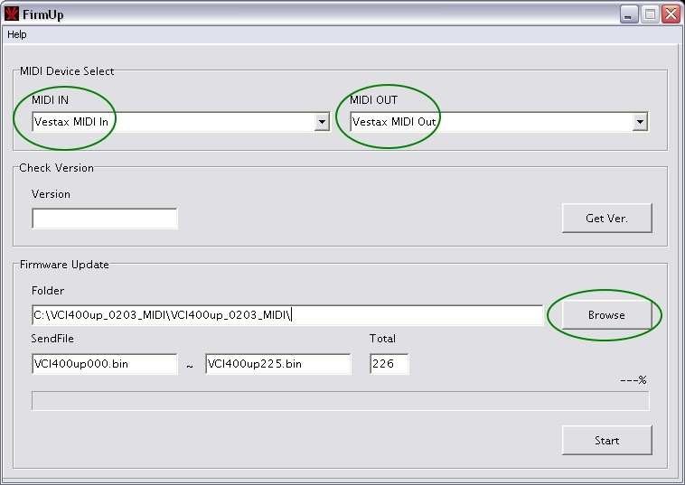Expand the MIDI OUT dropdown arrow
The image size is (685, 485).
(x=640, y=122)
